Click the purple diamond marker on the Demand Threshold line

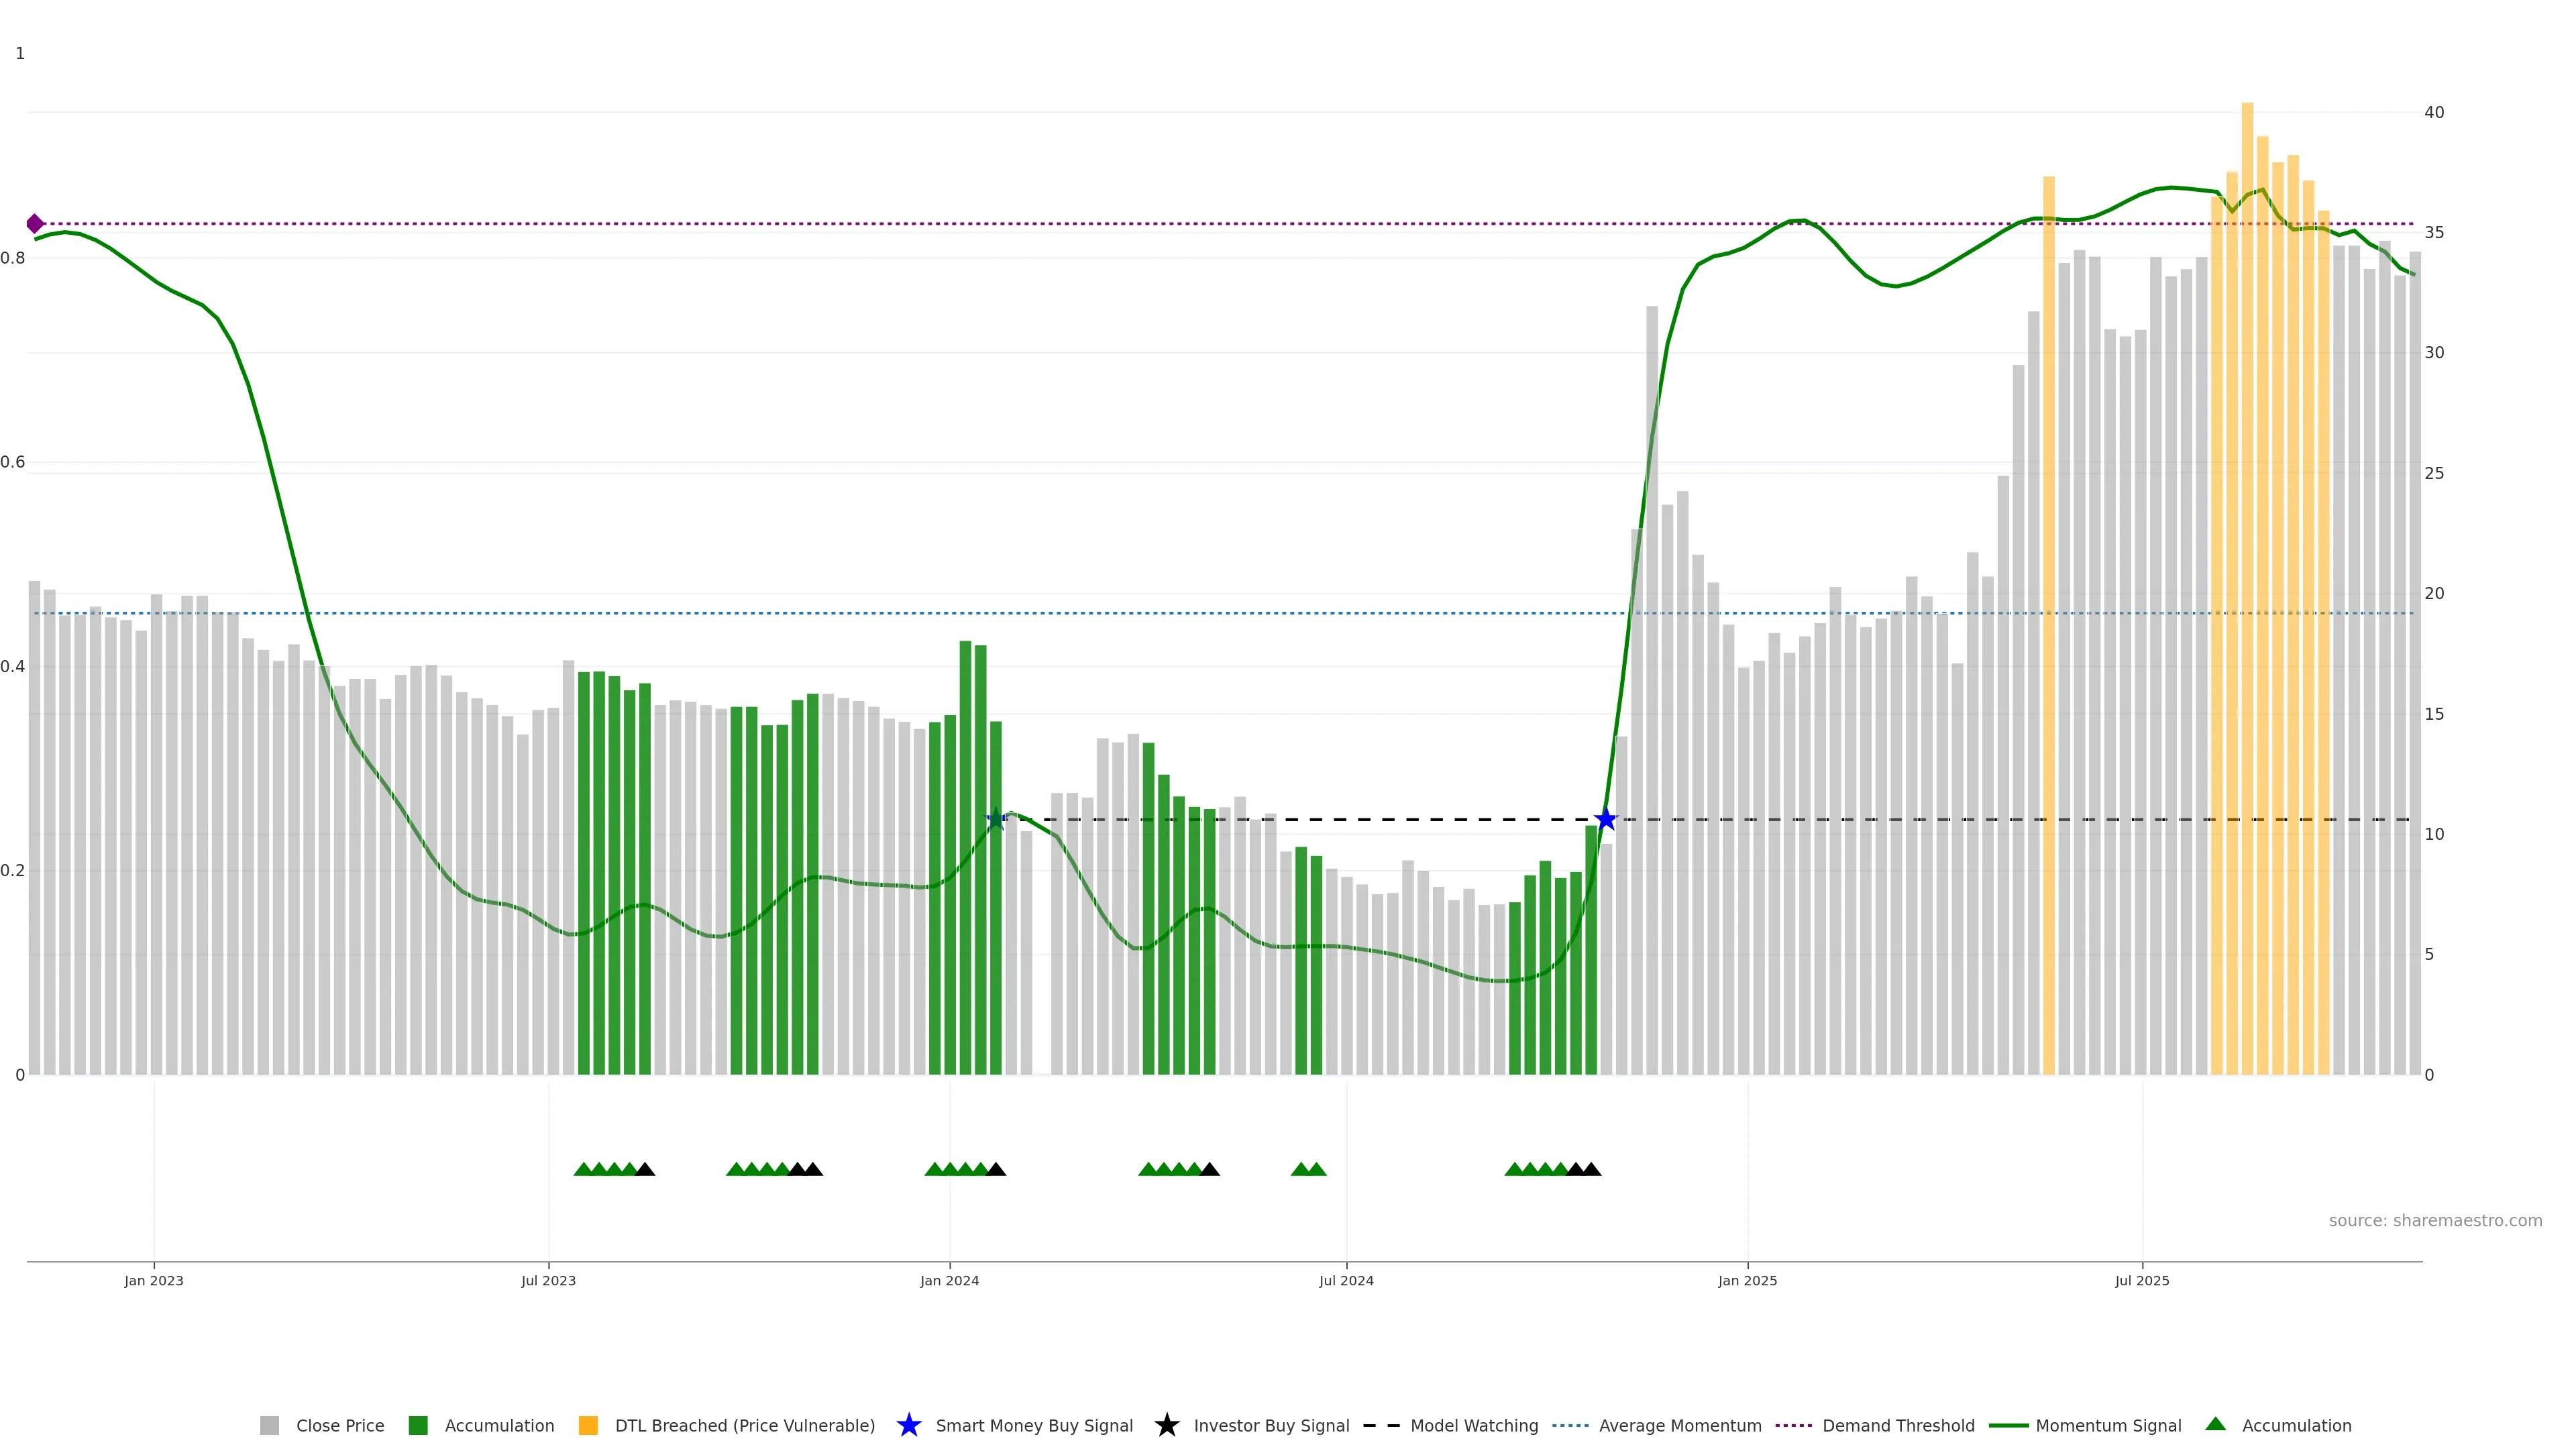pyautogui.click(x=35, y=224)
